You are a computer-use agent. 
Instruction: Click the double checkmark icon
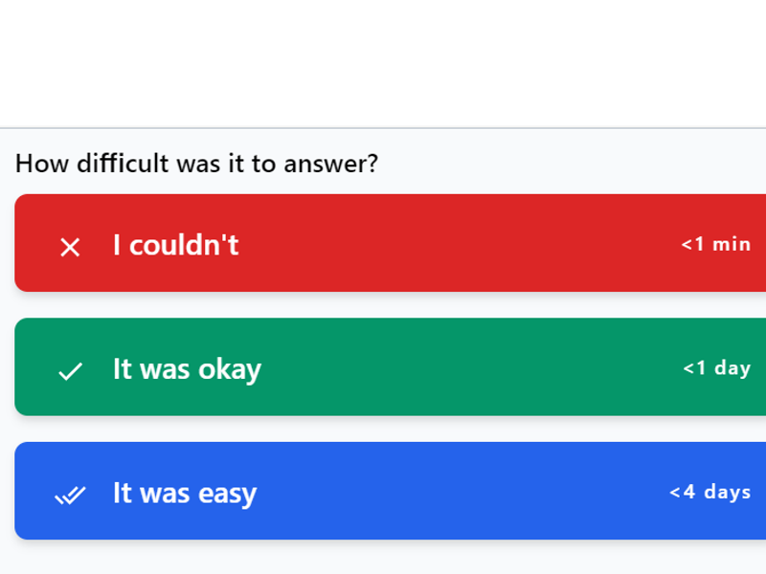[x=70, y=495]
